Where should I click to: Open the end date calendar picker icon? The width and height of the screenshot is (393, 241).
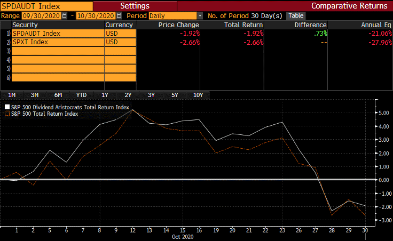tap(119, 16)
